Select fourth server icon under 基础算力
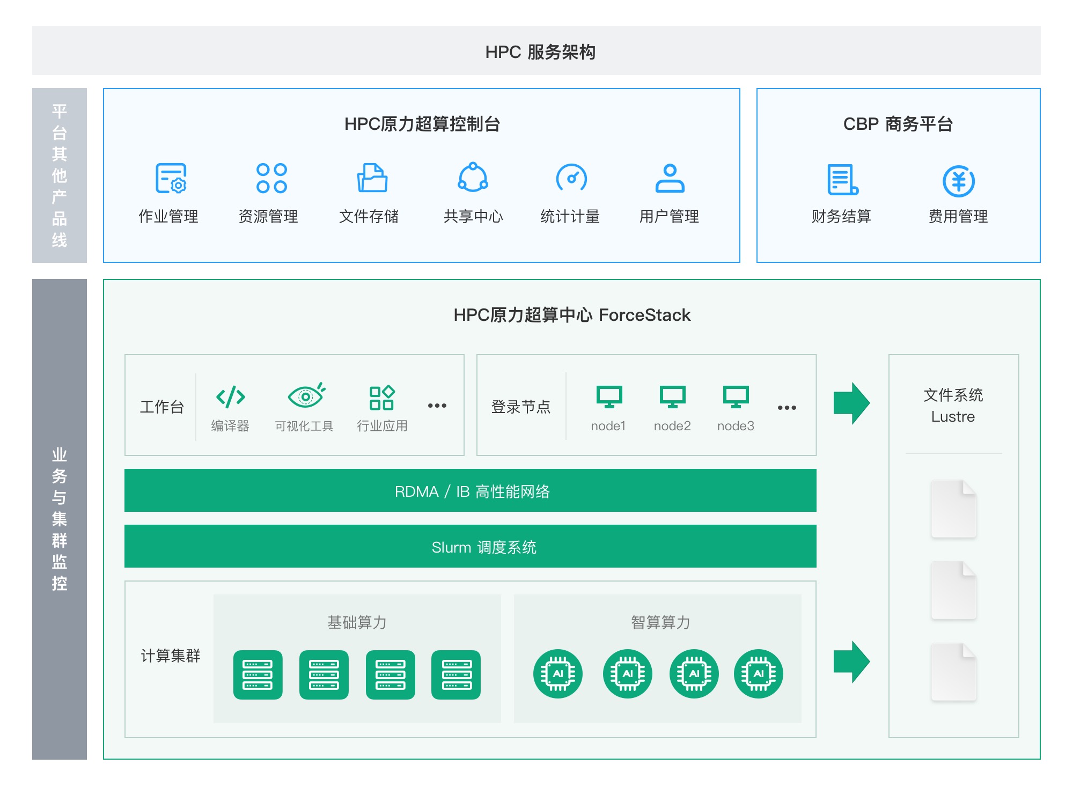The height and width of the screenshot is (794, 1073). click(x=456, y=675)
